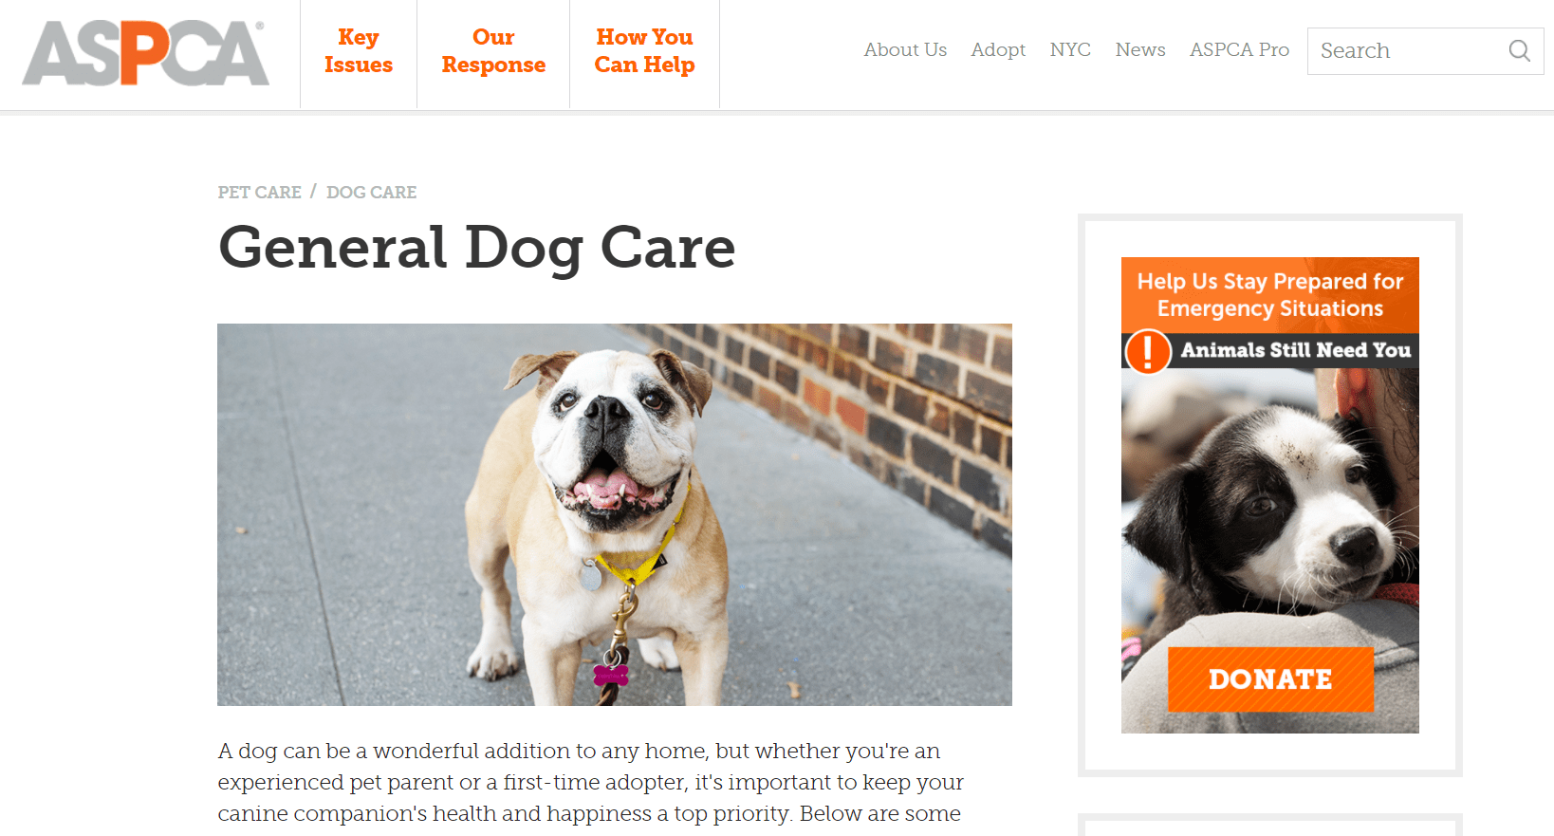Visit the ASPCA Pro link
The height and width of the screenshot is (836, 1554).
tap(1239, 49)
